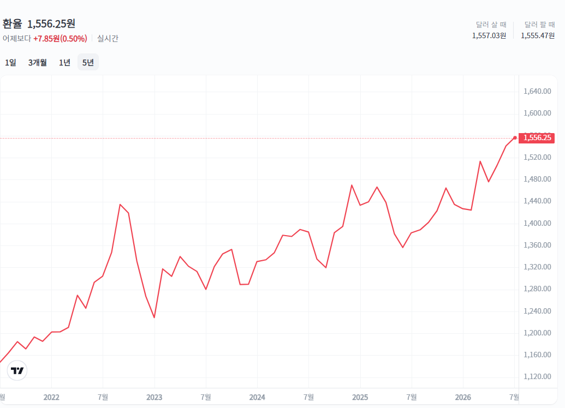Click the 2024 label on time axis

point(257,397)
